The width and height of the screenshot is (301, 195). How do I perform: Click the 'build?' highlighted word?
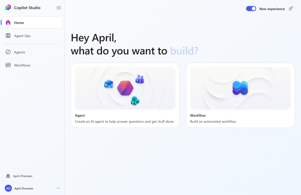[x=184, y=51]
